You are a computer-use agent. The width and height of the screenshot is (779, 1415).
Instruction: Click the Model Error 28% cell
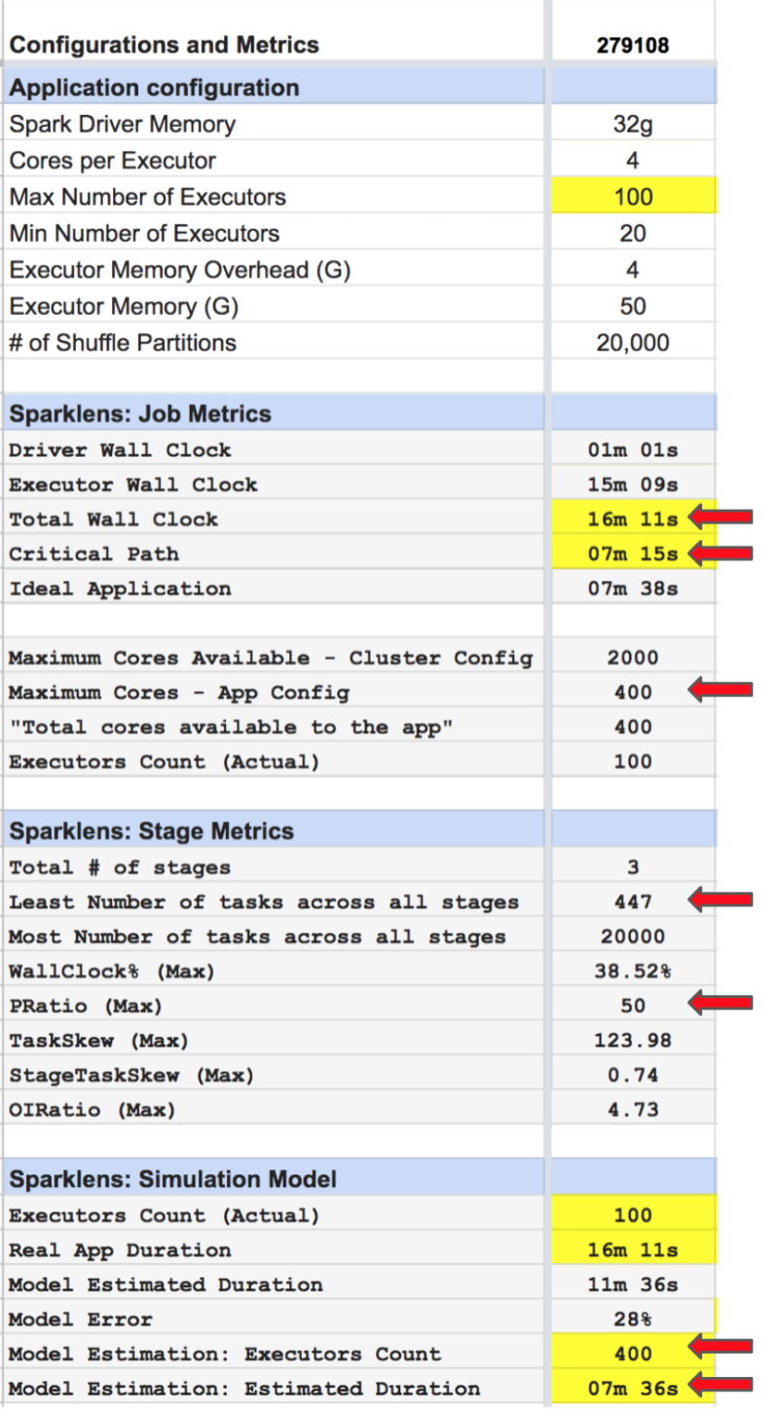pyautogui.click(x=634, y=1319)
